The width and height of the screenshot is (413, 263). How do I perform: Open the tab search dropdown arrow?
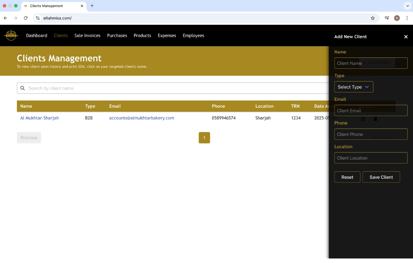pos(407,6)
